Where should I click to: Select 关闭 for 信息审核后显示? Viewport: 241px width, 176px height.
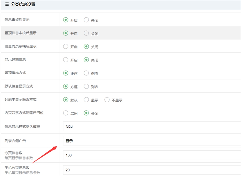coord(86,20)
